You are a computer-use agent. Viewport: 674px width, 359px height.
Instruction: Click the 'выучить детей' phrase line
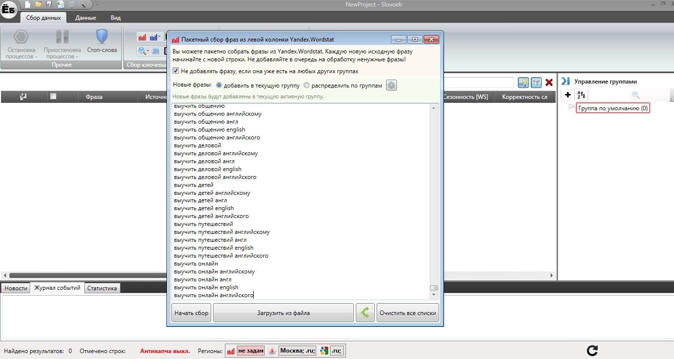point(194,185)
